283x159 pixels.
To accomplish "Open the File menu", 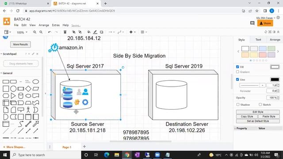I will tap(16, 25).
